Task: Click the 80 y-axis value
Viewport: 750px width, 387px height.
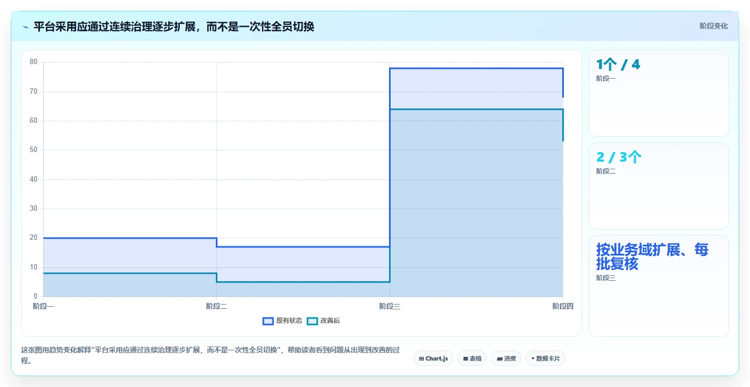Action: pos(33,62)
